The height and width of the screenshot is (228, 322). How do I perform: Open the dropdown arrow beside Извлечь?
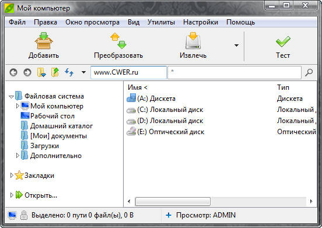click(237, 45)
